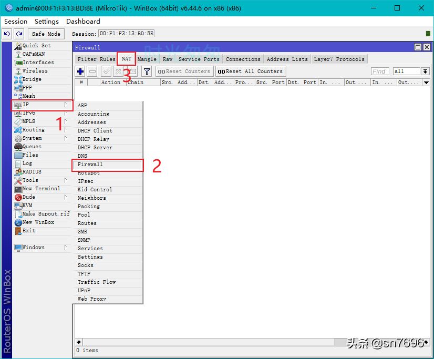434x359 pixels.
Task: Click the Undo arrow icon
Action: [x=7, y=34]
